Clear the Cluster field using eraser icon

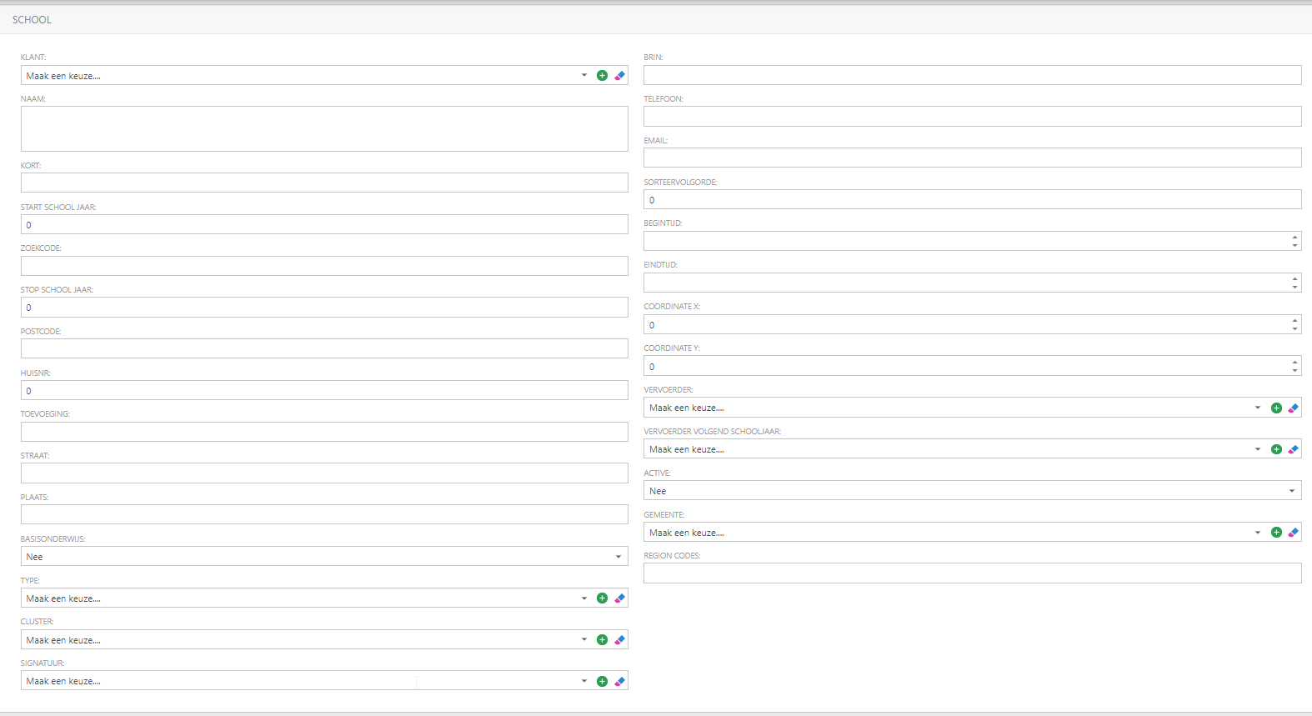coord(619,640)
